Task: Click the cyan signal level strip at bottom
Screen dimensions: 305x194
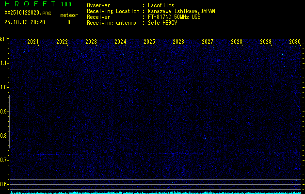Action: (155, 192)
